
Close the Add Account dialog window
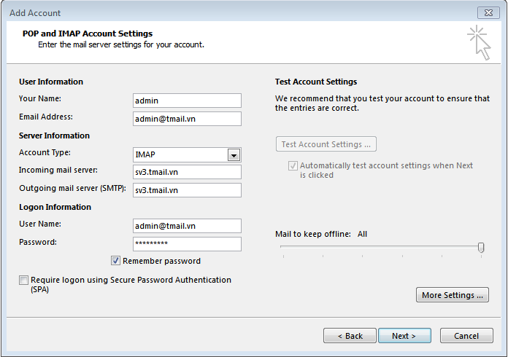(488, 12)
